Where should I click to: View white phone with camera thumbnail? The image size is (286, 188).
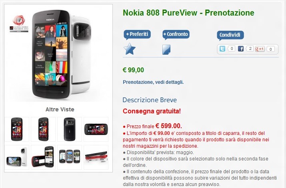[17, 157]
